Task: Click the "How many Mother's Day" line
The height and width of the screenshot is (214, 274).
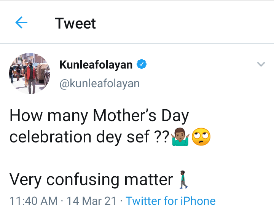Action: [99, 115]
